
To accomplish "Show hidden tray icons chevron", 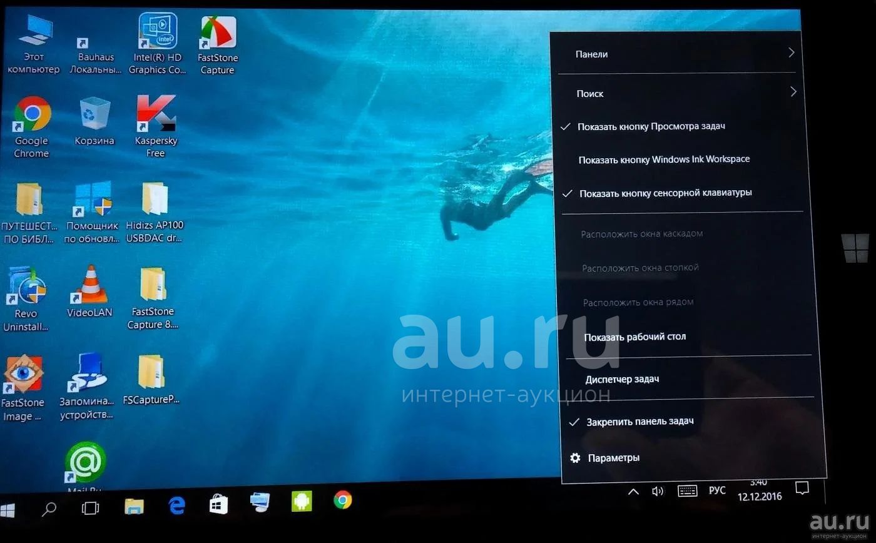I will pyautogui.click(x=633, y=492).
